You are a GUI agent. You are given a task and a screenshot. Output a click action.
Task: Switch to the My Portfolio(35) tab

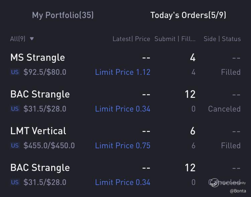(x=63, y=15)
